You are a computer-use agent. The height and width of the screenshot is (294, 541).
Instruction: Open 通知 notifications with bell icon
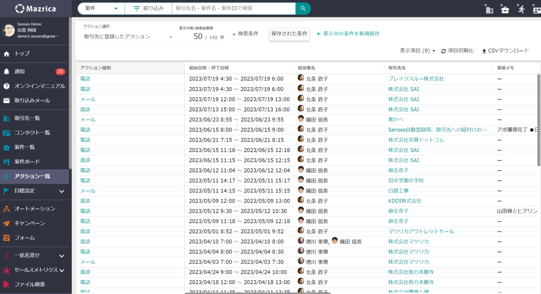pos(7,71)
